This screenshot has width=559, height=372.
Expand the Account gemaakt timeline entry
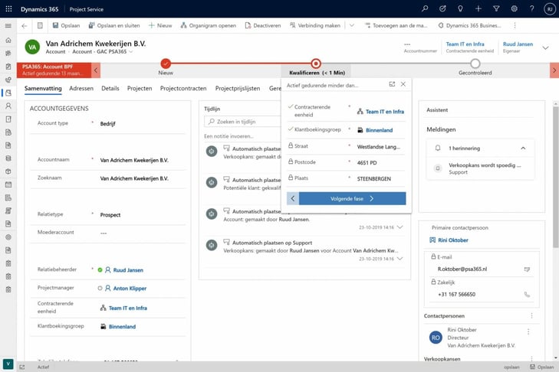click(x=400, y=227)
